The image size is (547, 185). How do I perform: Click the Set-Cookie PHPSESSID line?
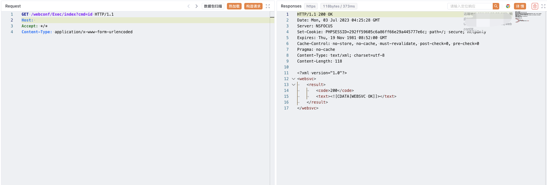coord(391,32)
